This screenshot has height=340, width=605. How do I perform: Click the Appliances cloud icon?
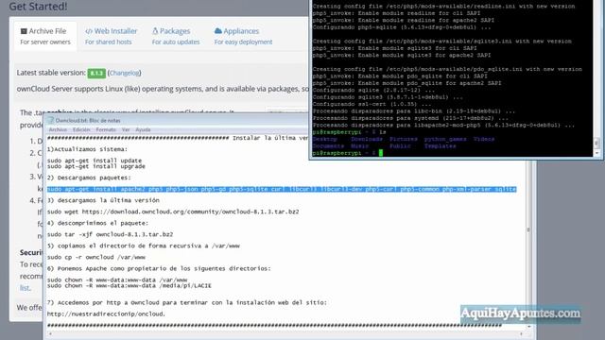click(218, 31)
